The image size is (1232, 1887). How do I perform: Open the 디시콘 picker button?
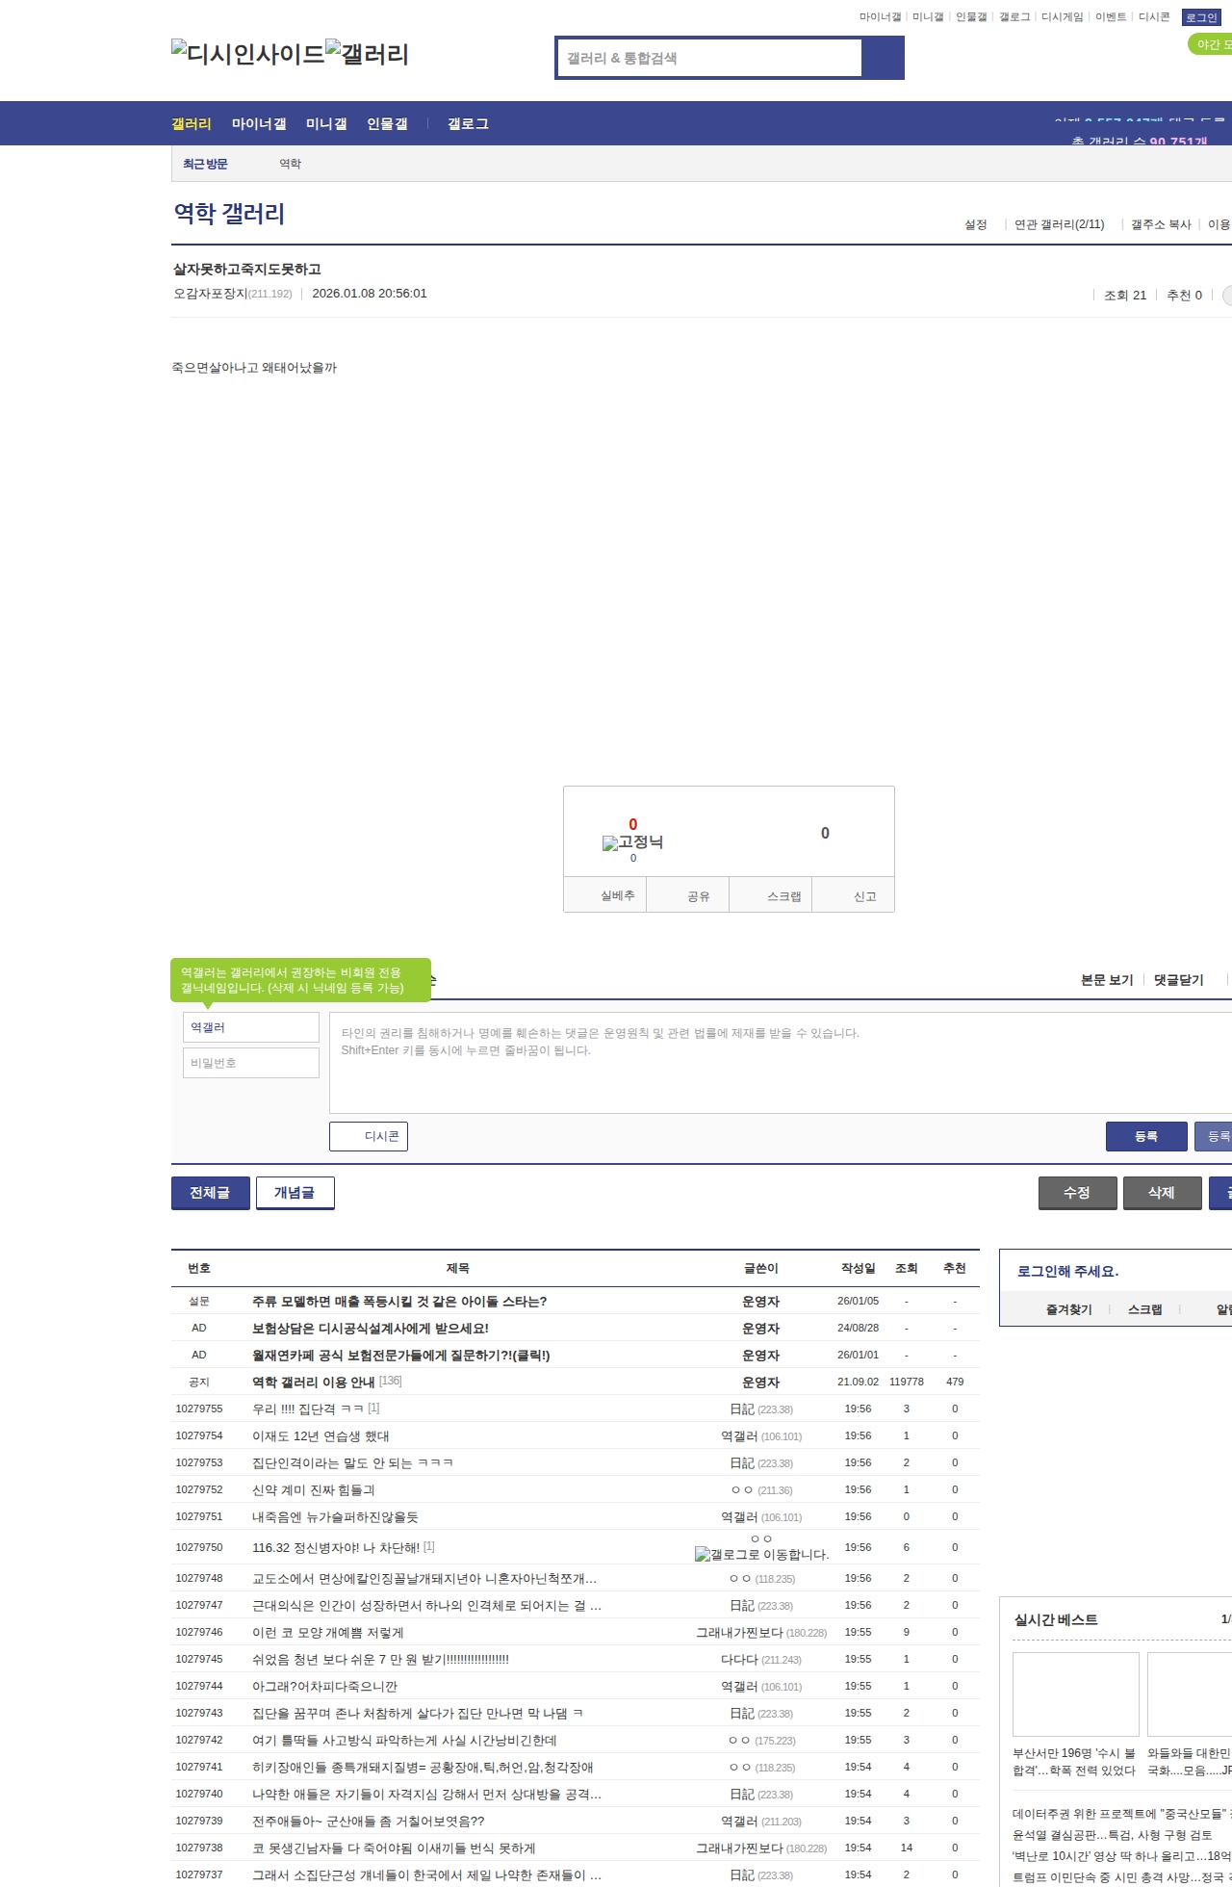369,1136
